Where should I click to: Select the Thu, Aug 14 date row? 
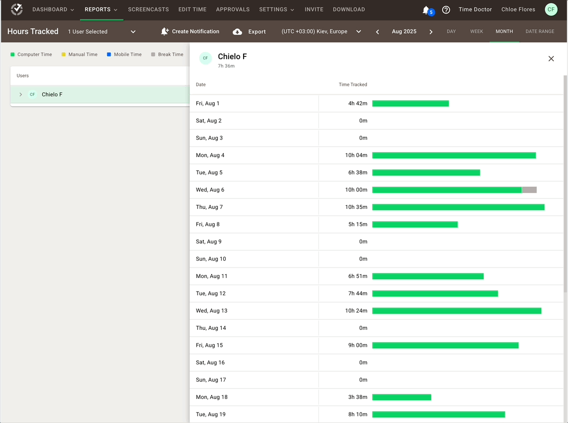[x=376, y=328]
